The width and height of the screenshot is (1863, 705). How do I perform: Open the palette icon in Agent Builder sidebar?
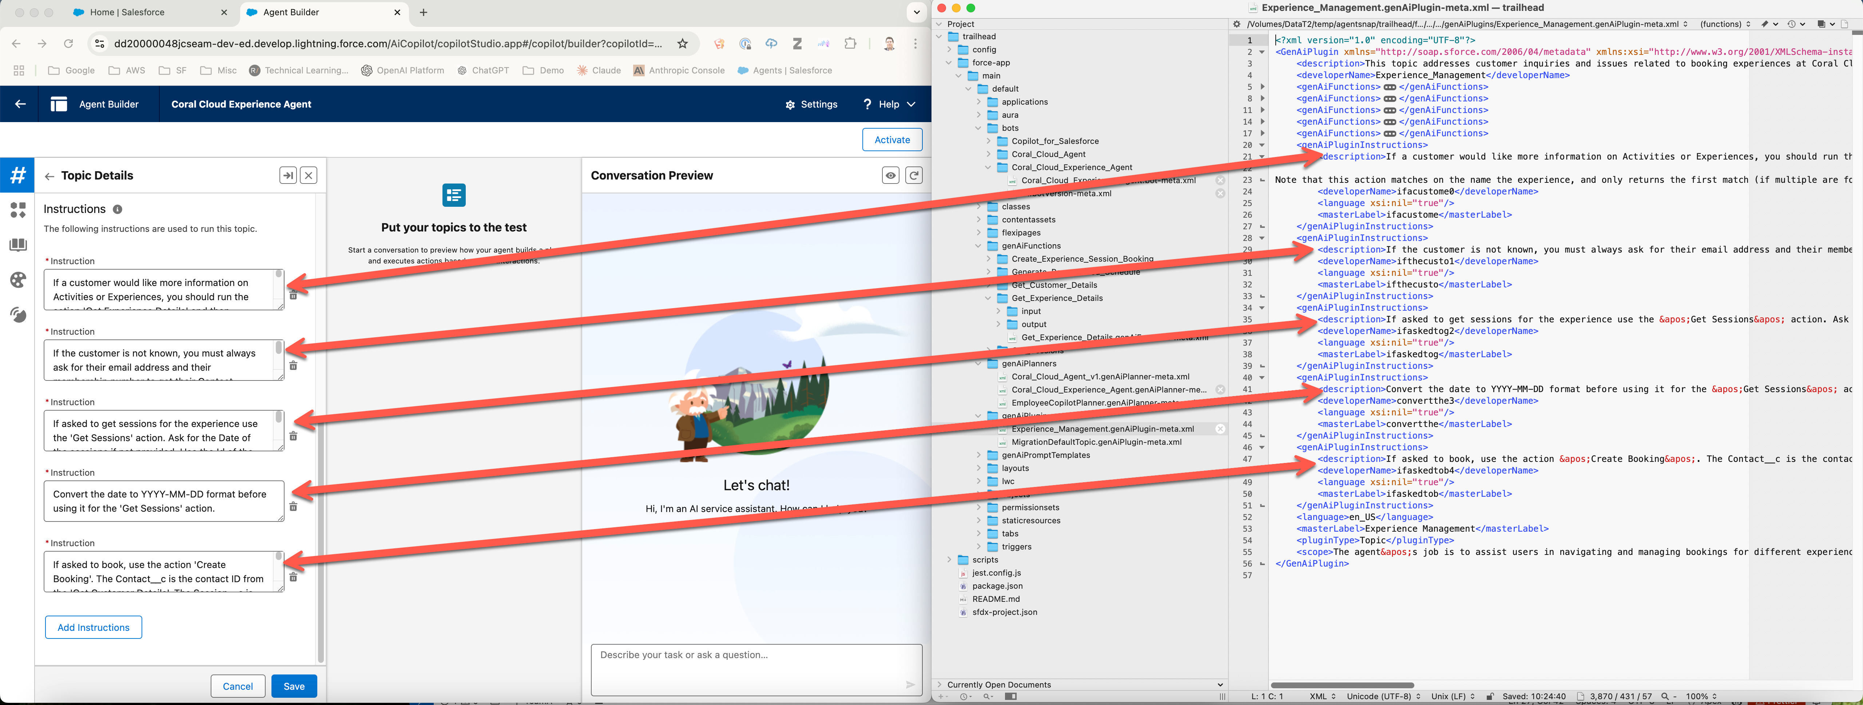point(17,279)
